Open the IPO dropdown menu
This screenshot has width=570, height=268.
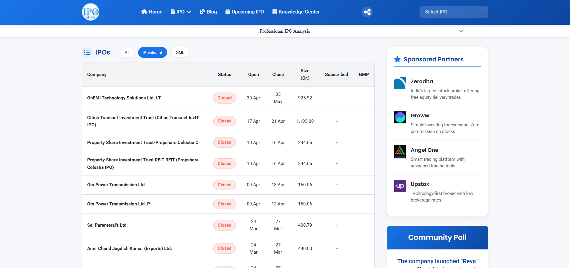[x=181, y=12]
